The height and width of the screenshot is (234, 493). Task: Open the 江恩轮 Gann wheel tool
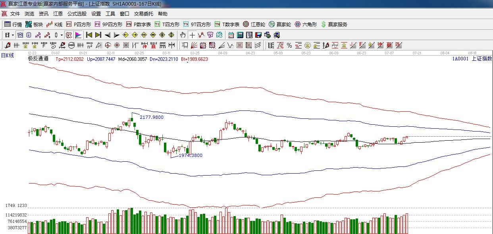click(x=254, y=24)
